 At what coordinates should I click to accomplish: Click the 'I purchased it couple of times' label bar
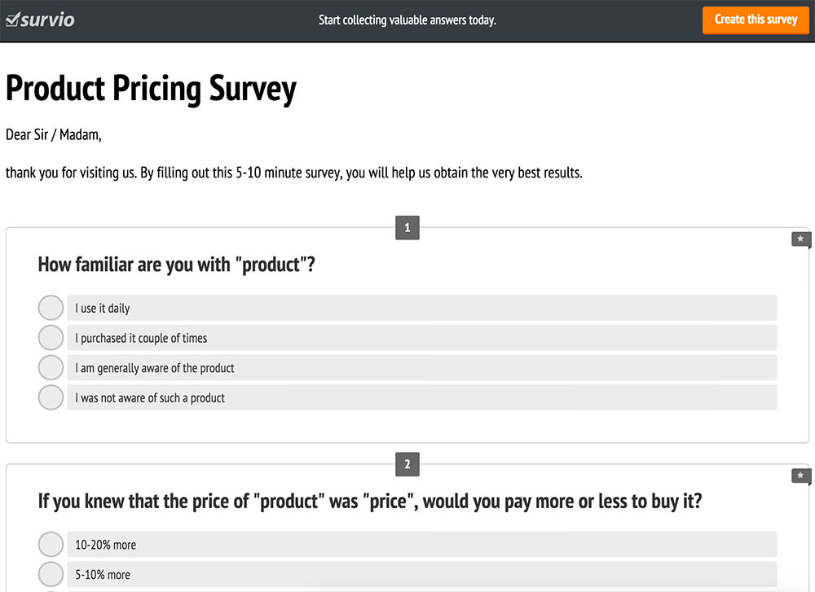(x=422, y=338)
